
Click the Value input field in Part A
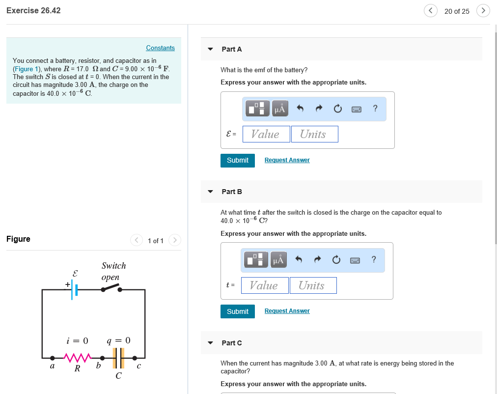(266, 134)
